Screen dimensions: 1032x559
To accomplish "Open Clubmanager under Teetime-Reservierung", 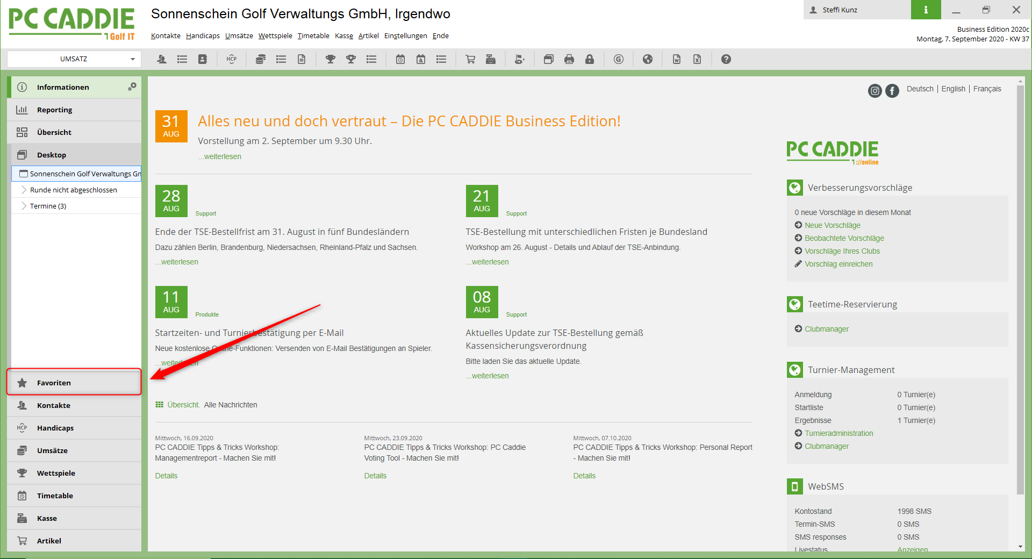I will pos(826,329).
